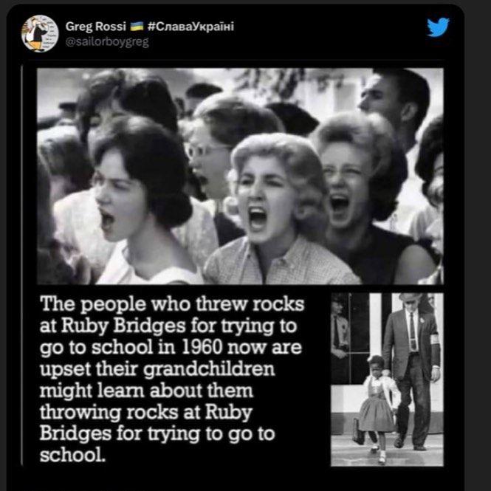
Task: Open Greg Rossi's profile avatar
Action: (x=40, y=33)
